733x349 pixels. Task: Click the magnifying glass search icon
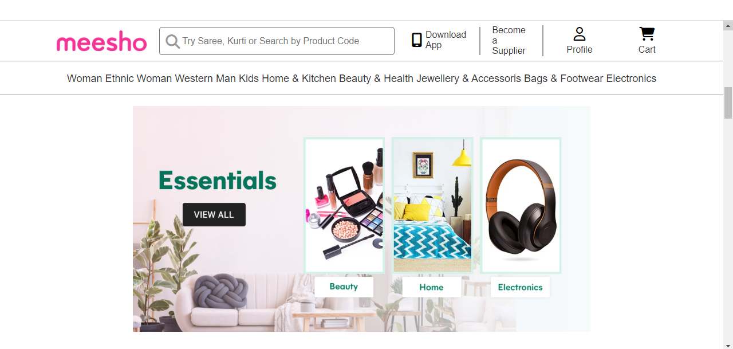172,41
